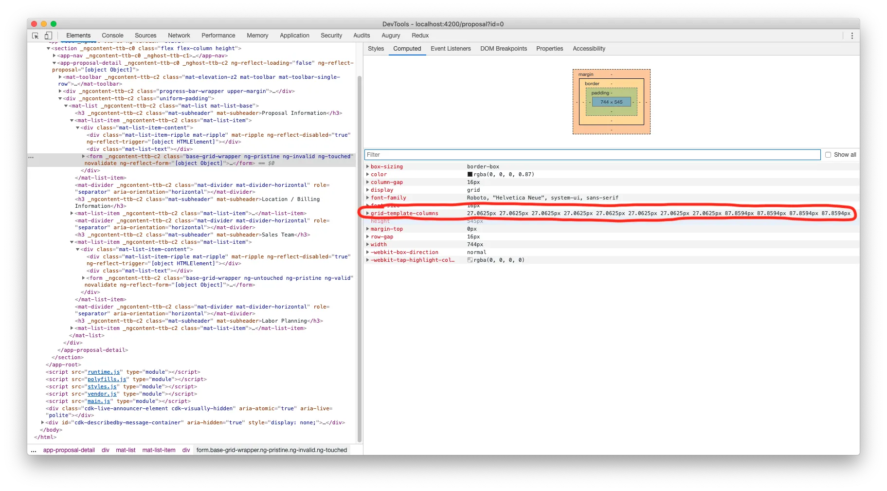The width and height of the screenshot is (887, 491).
Task: Open the DevTools three-dot customize menu
Action: 851,36
